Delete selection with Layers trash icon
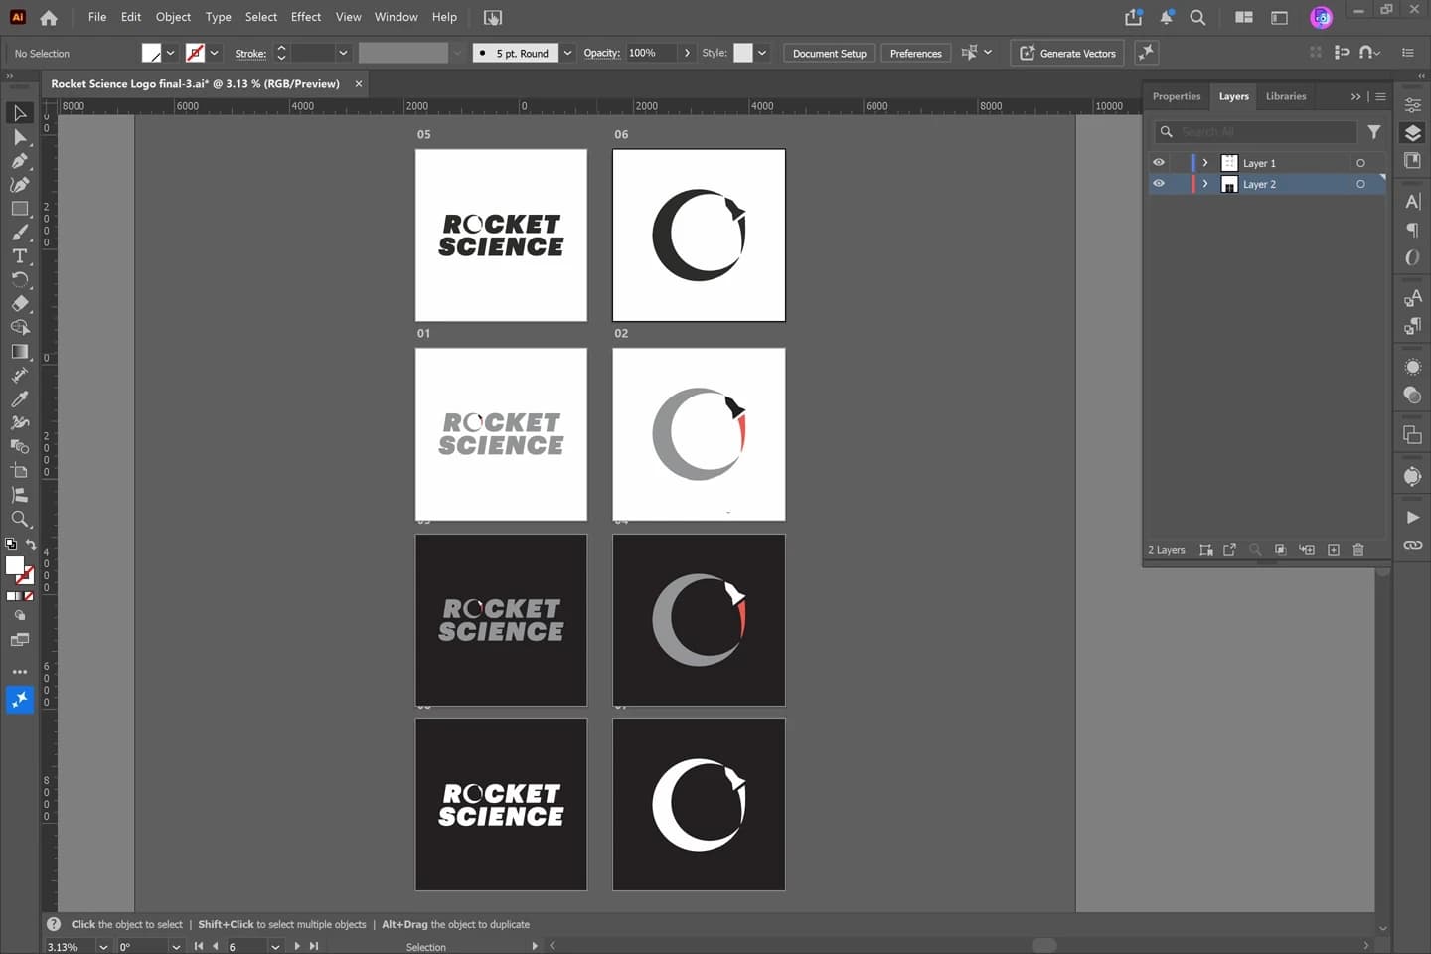This screenshot has height=954, width=1431. point(1358,550)
